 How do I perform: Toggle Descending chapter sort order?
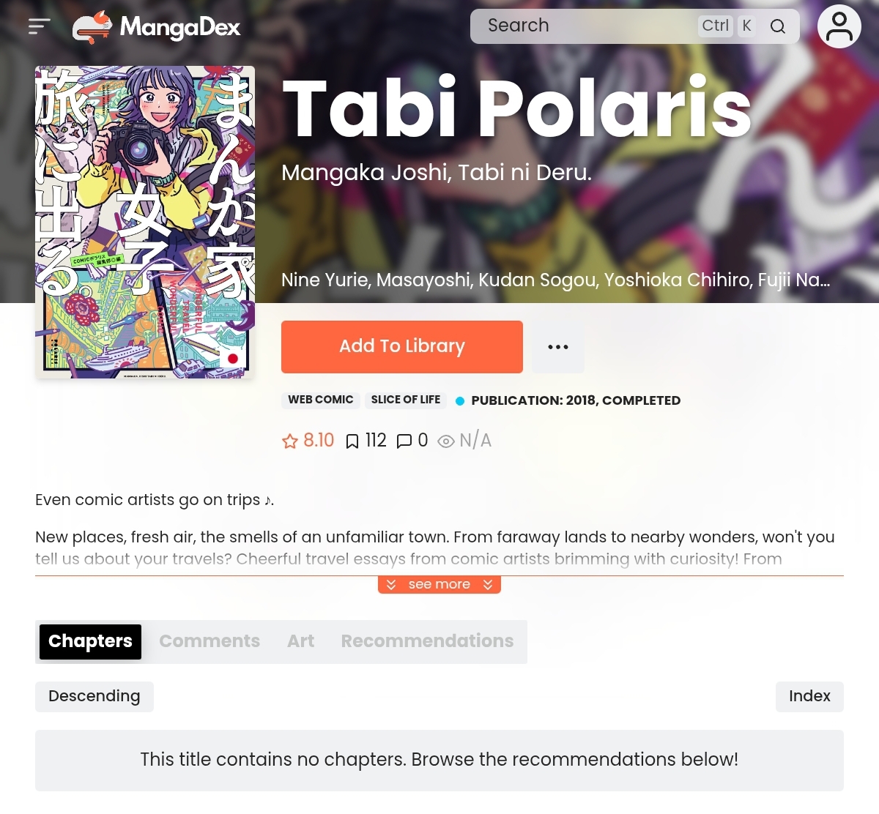pos(94,696)
